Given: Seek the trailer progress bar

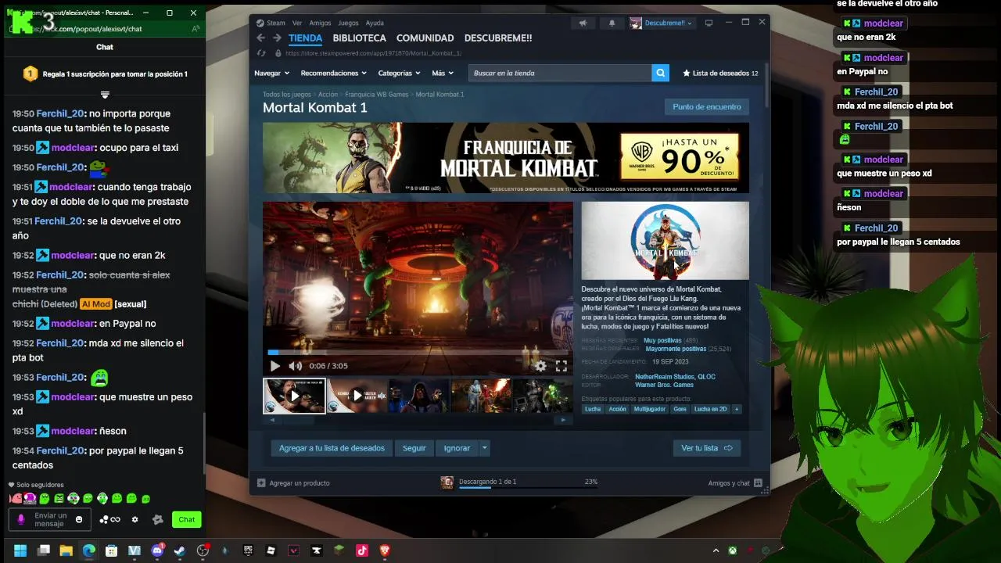Looking at the screenshot, I should pyautogui.click(x=418, y=353).
